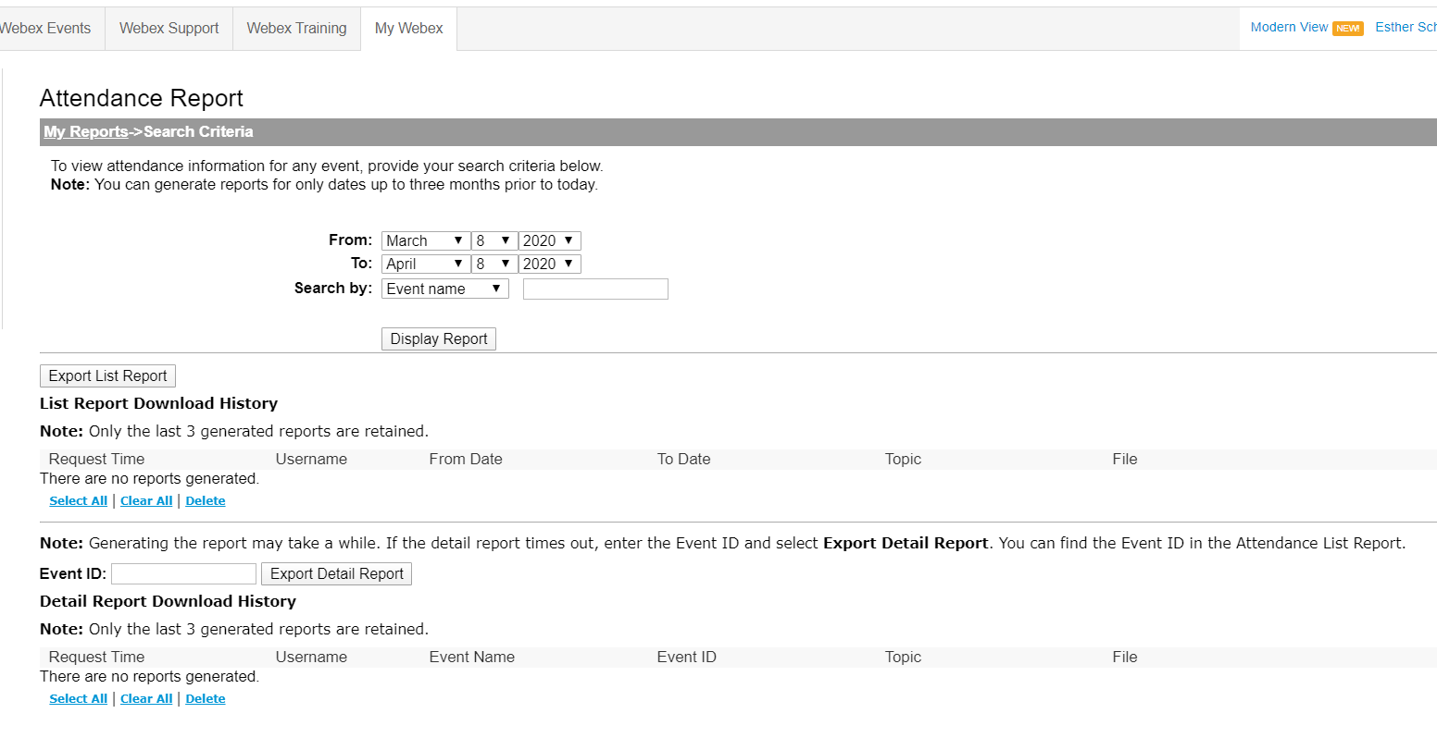Viewport: 1437px width, 738px height.
Task: Click Export List Report button
Action: pyautogui.click(x=107, y=375)
